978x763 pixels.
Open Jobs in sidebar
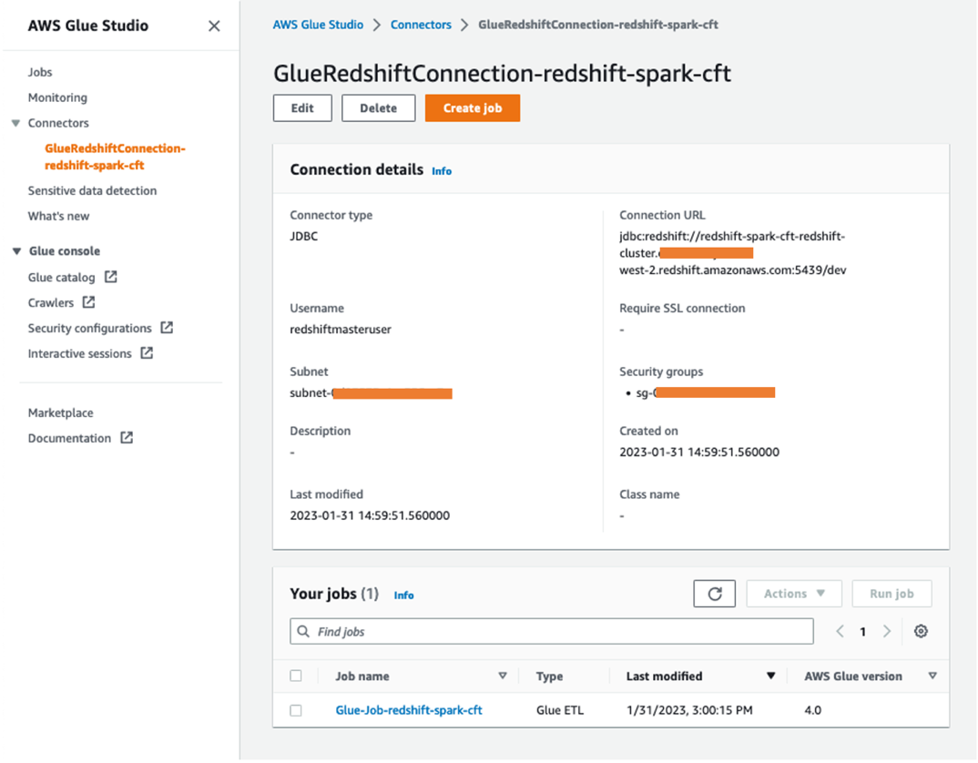tap(40, 72)
